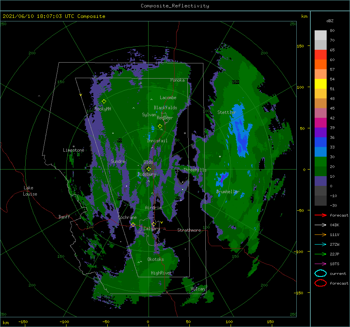The height and width of the screenshot is (327, 350).
Task: Click the cyan 27ZW arrow icon
Action: (320, 245)
